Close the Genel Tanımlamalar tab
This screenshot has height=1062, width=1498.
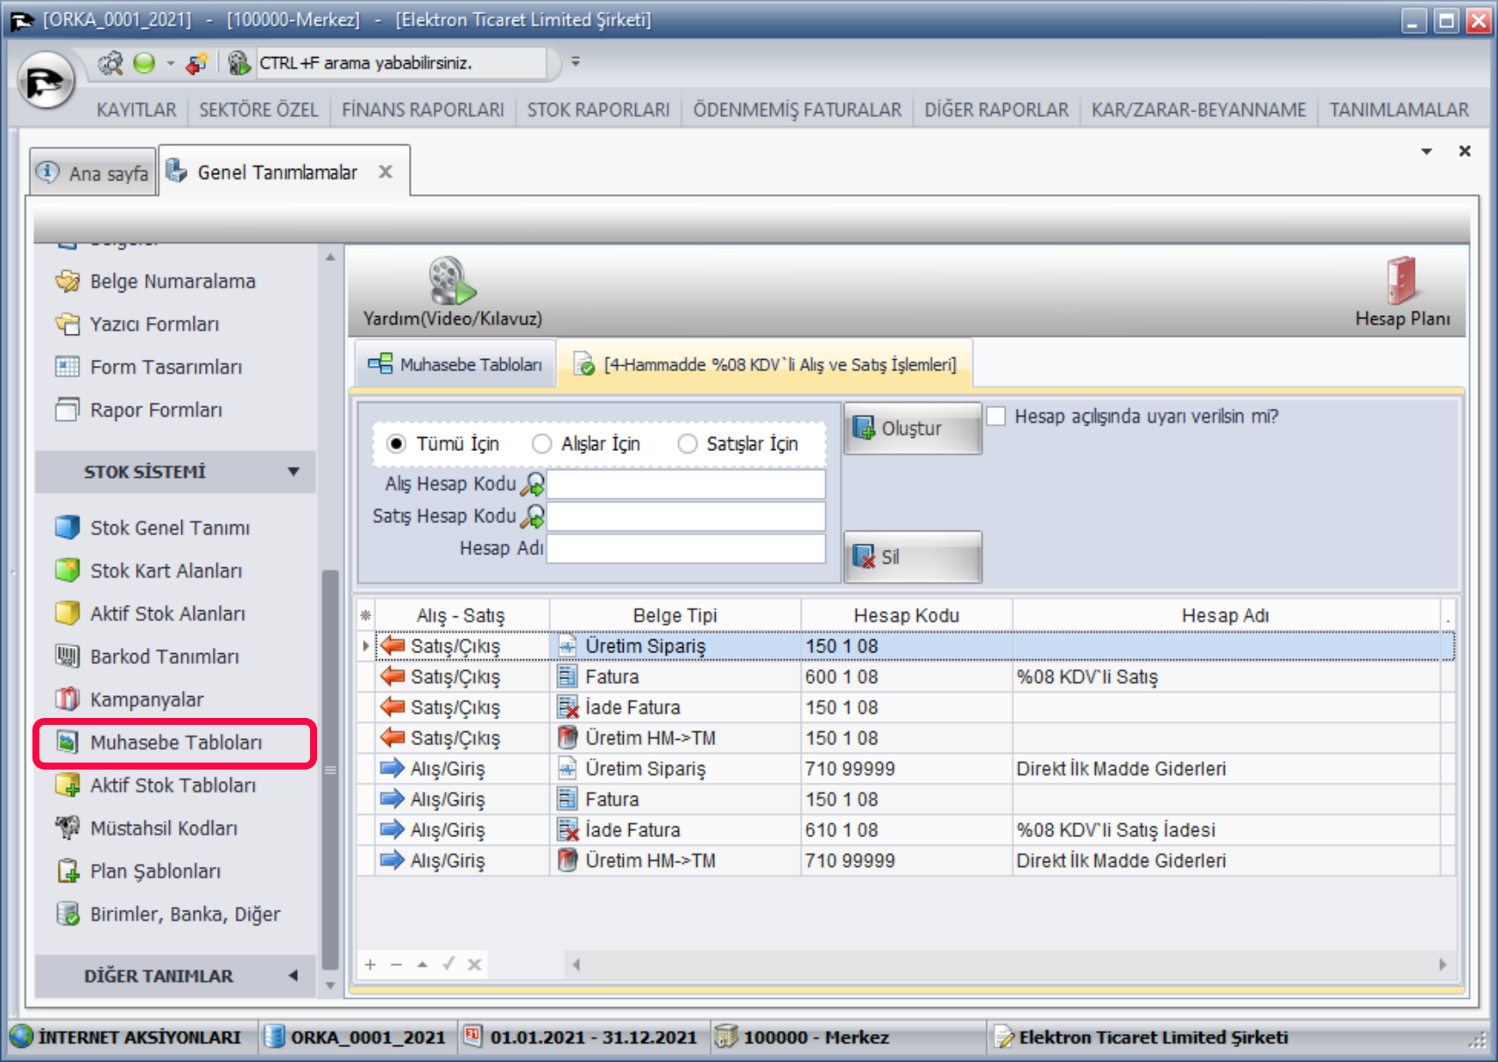(x=385, y=172)
